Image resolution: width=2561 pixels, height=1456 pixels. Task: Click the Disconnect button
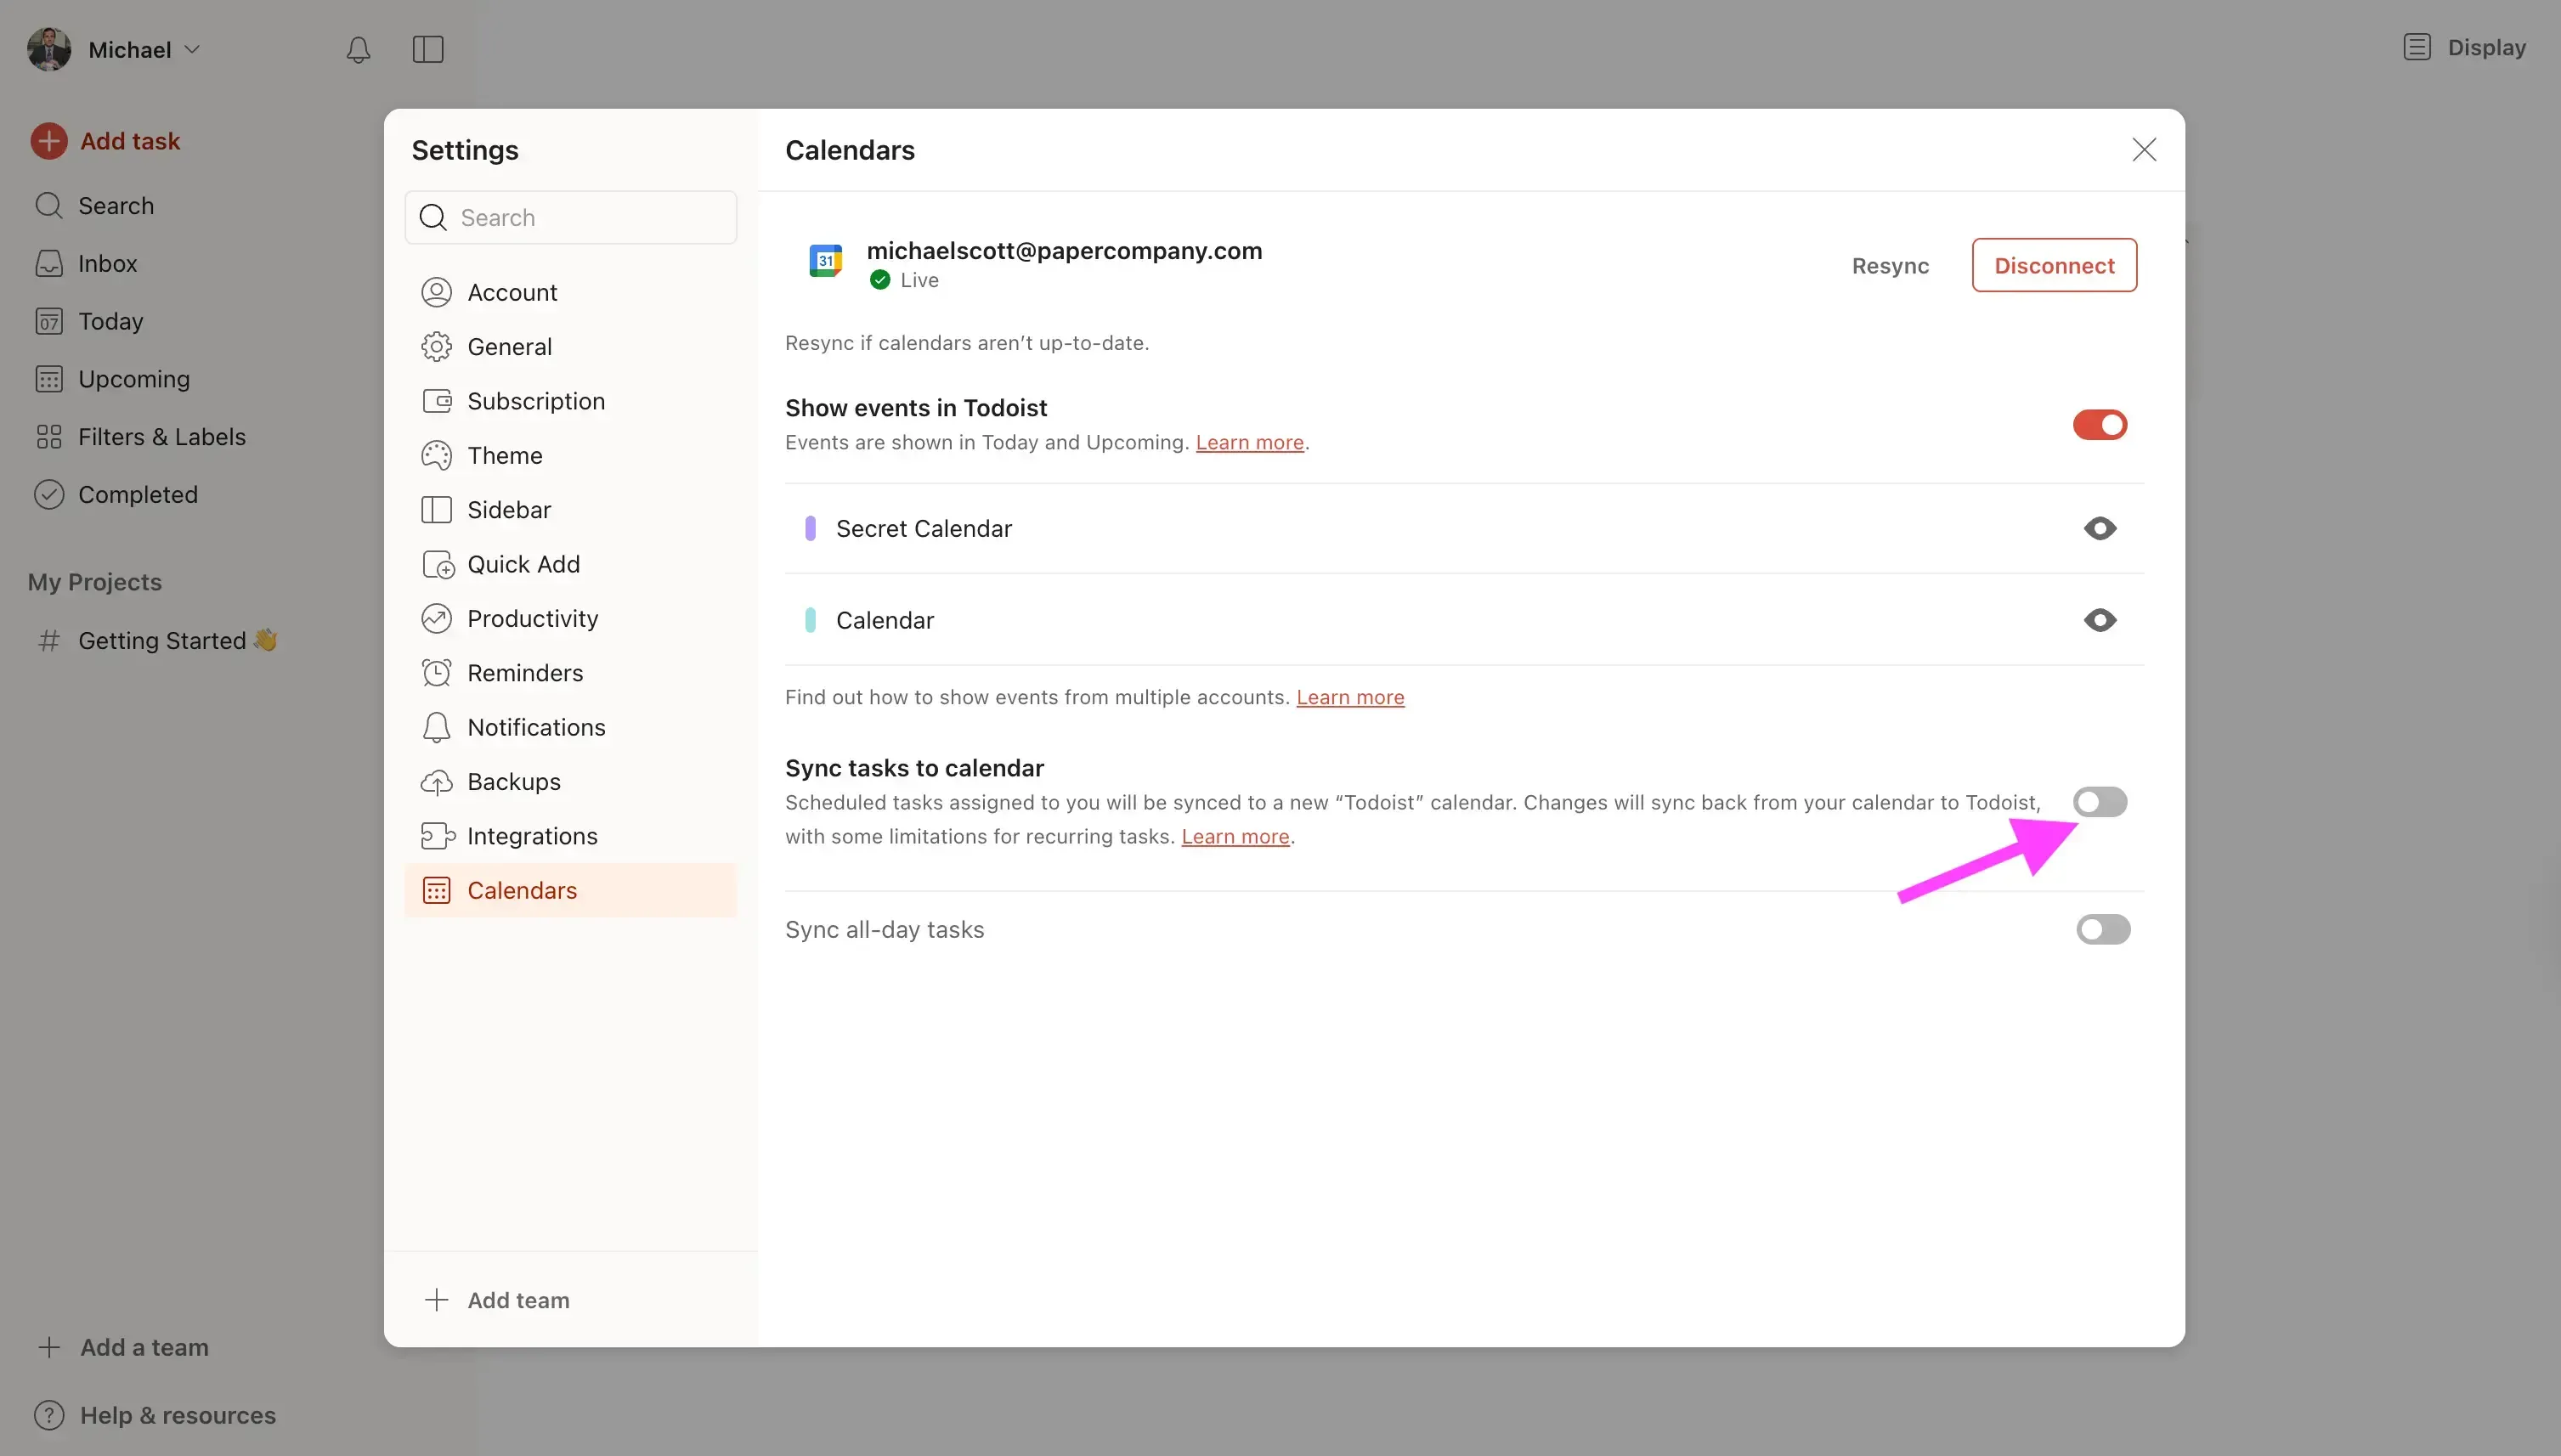coord(2053,264)
